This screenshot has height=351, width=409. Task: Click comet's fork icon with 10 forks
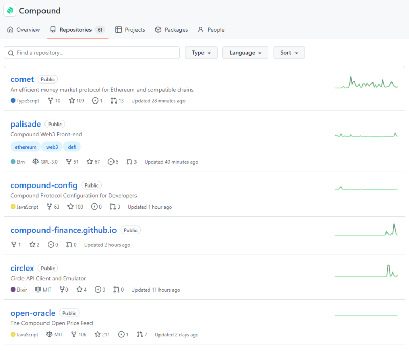coord(50,100)
